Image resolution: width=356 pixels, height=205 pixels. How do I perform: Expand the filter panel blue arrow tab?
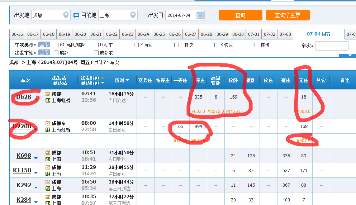coord(350,56)
